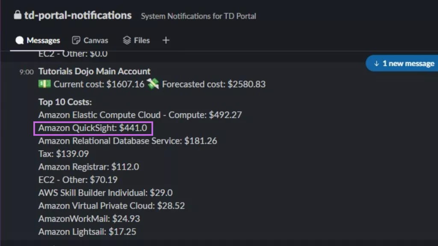The image size is (438, 246).
Task: Open the Tutorials Dojo Main Account sender profile
Action: pyautogui.click(x=95, y=71)
